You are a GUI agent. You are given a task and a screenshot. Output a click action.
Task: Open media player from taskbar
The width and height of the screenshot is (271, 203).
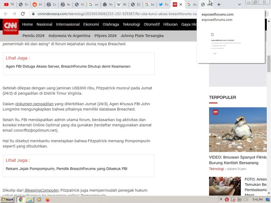point(39,200)
